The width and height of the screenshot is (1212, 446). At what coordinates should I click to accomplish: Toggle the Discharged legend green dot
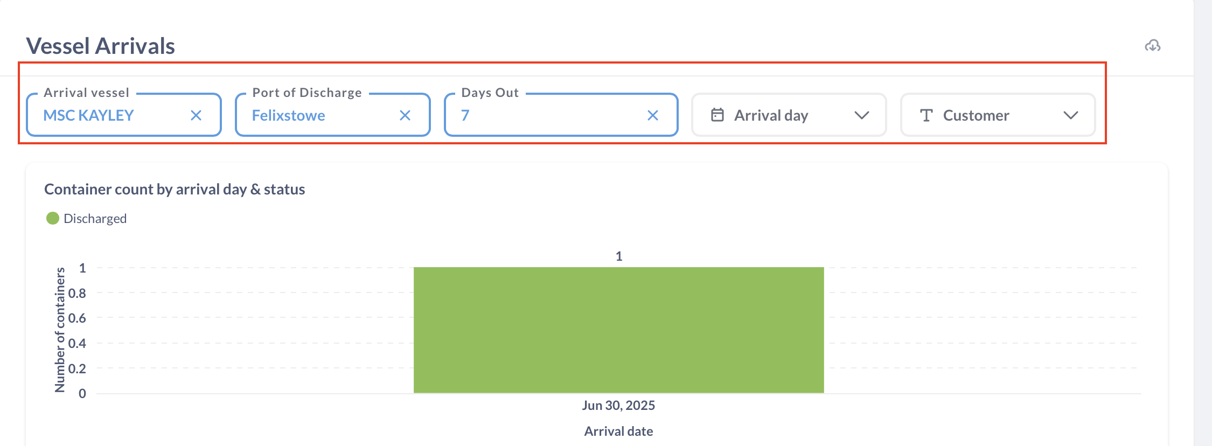(53, 218)
